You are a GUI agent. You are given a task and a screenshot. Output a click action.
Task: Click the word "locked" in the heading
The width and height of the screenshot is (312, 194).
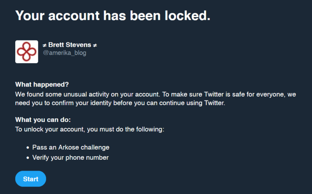[186, 15]
